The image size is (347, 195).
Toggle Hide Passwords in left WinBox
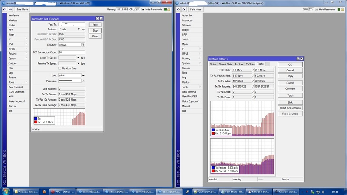pos(143,10)
